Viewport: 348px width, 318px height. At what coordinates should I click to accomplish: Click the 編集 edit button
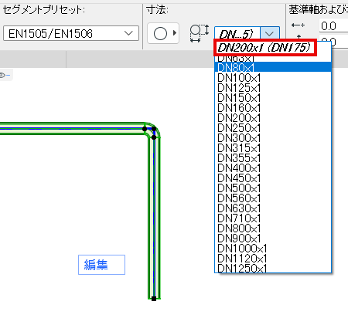click(101, 265)
